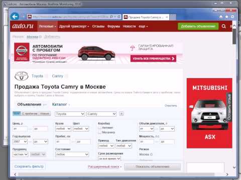Go to Новости in the header

(x=129, y=26)
